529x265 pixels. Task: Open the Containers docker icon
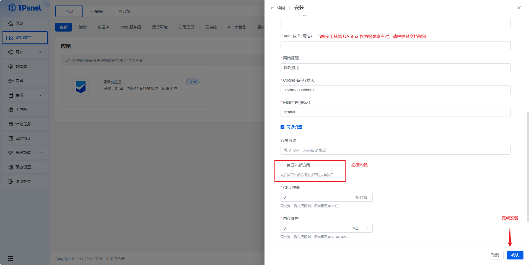click(11, 81)
